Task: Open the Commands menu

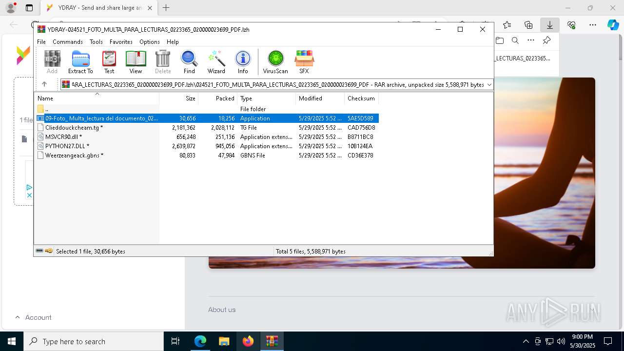Action: pos(68,42)
